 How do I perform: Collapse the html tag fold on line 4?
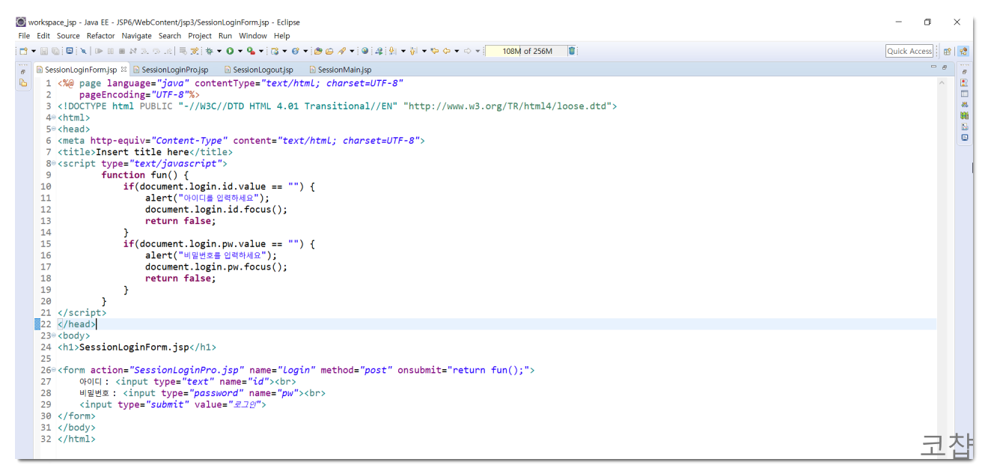pos(54,118)
